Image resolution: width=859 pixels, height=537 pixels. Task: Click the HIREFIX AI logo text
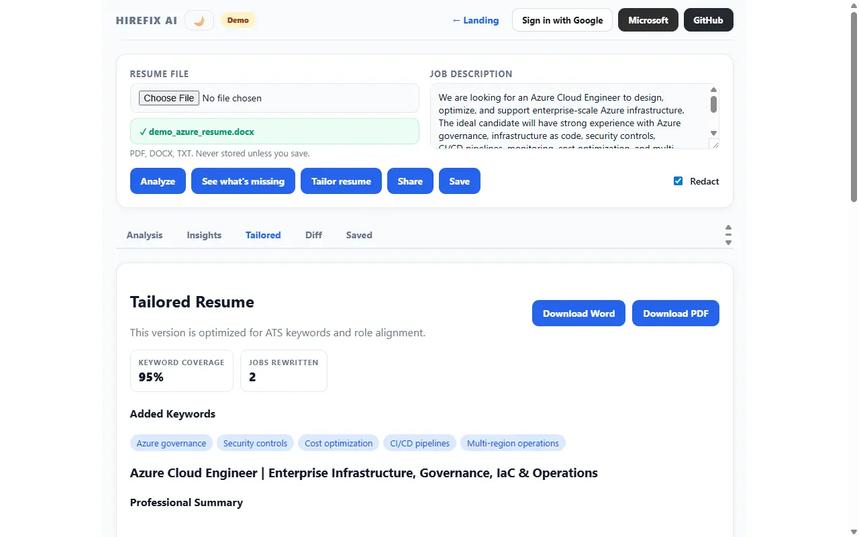(146, 20)
